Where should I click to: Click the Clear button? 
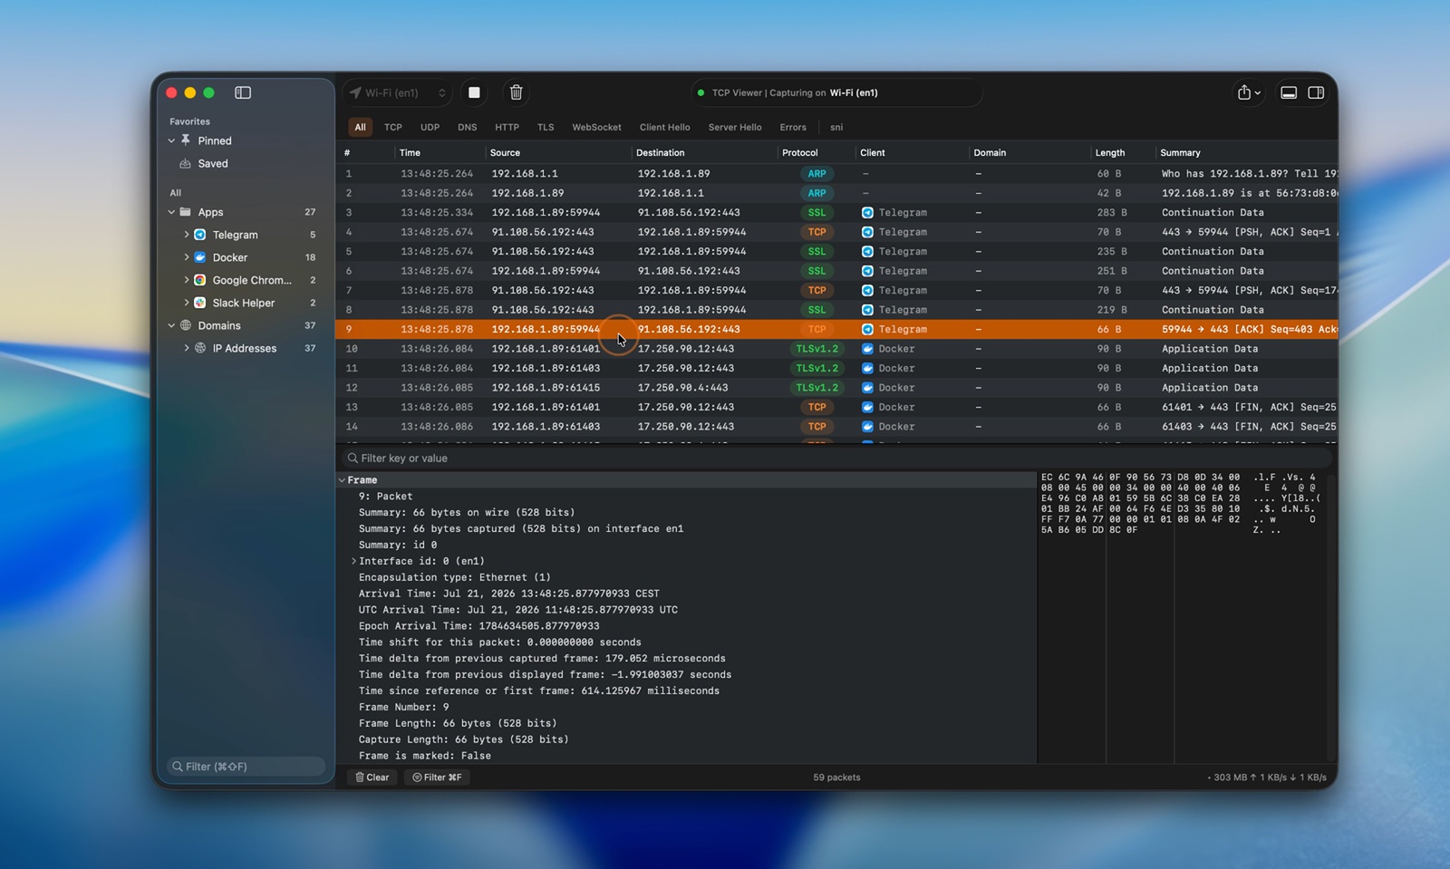[x=372, y=777]
